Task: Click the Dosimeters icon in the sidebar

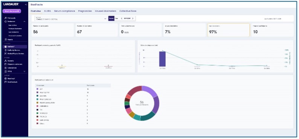Action: coord(6,21)
